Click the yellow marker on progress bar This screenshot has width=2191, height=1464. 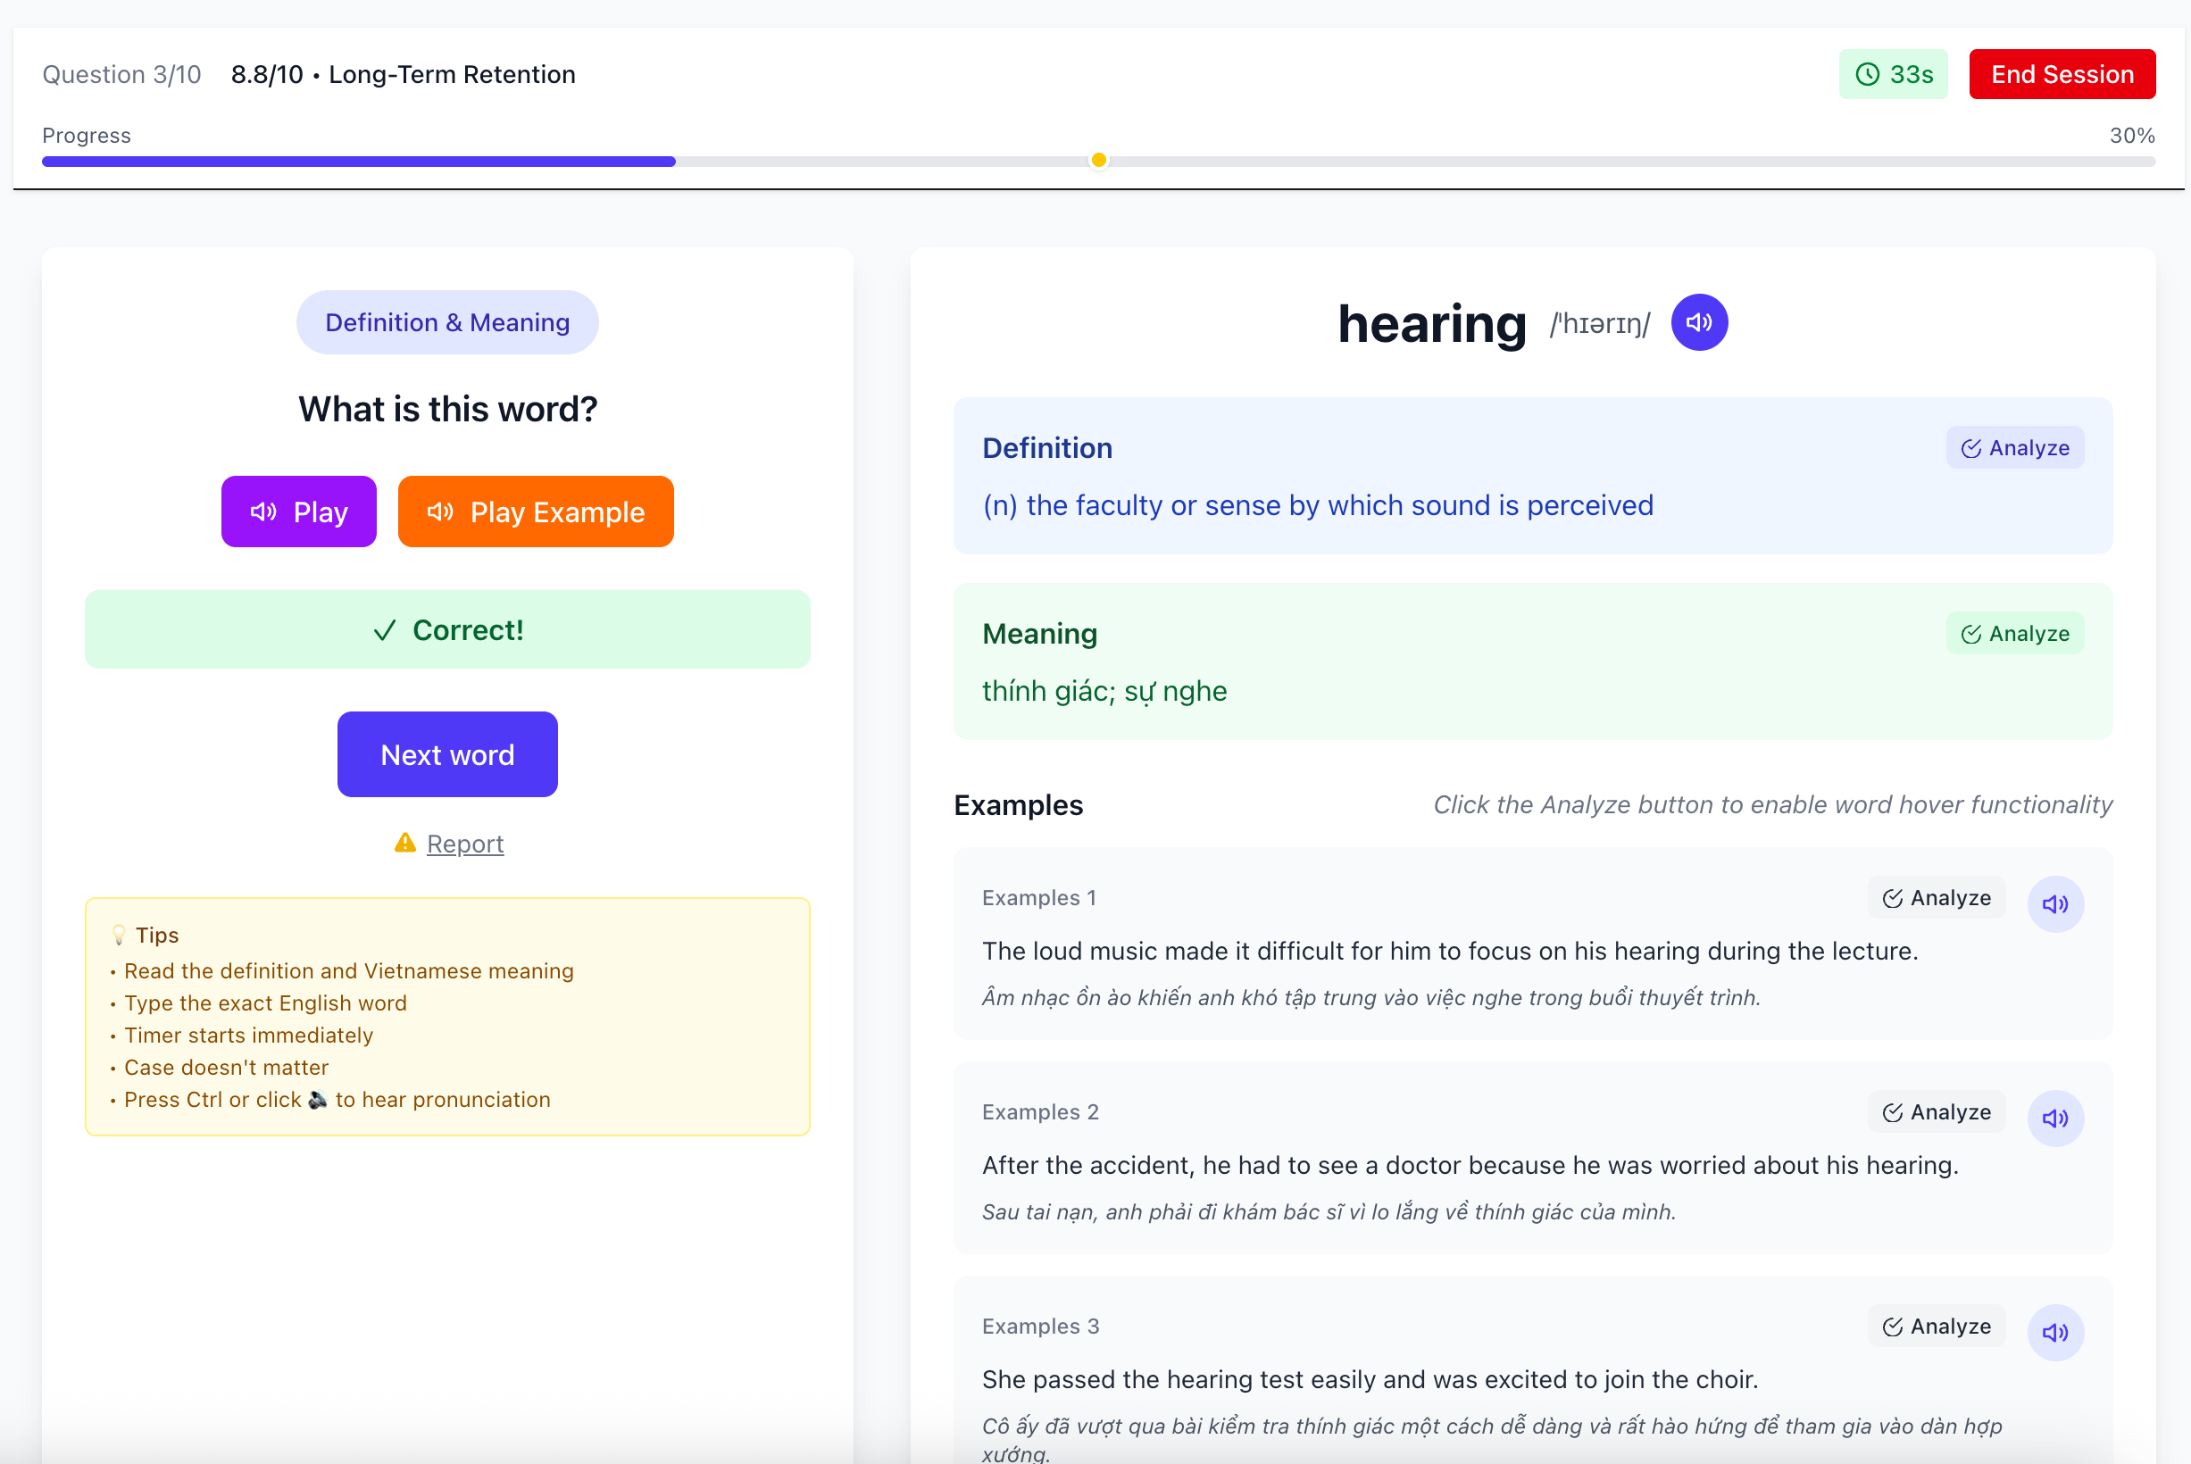coord(1098,160)
